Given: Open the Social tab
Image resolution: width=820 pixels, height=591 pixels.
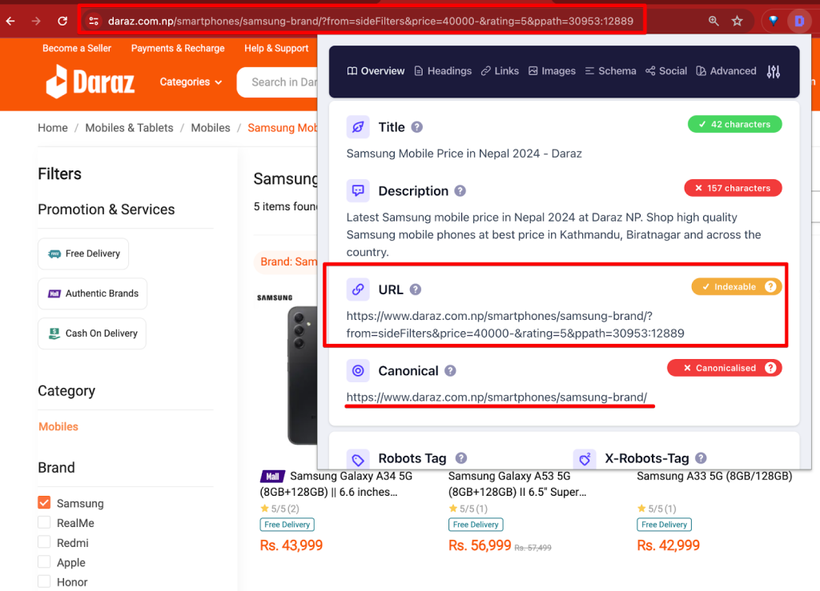Looking at the screenshot, I should pyautogui.click(x=665, y=71).
